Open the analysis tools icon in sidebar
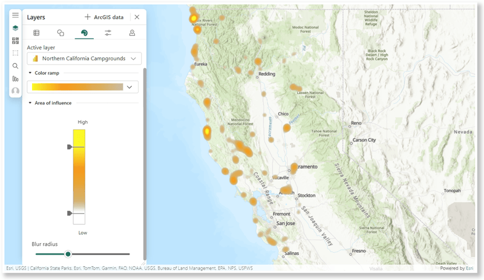Screen dimensions: 484x280 click(x=16, y=78)
